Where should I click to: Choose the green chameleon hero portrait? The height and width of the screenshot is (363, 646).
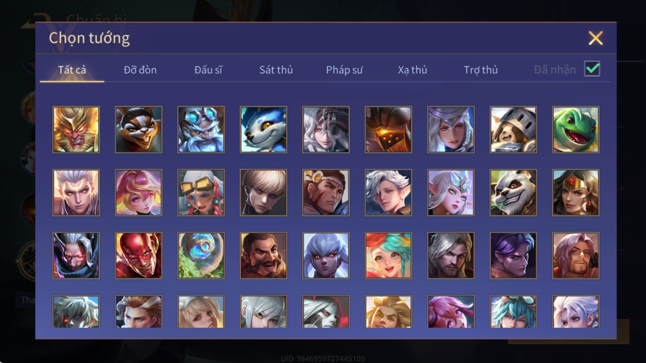pyautogui.click(x=576, y=129)
